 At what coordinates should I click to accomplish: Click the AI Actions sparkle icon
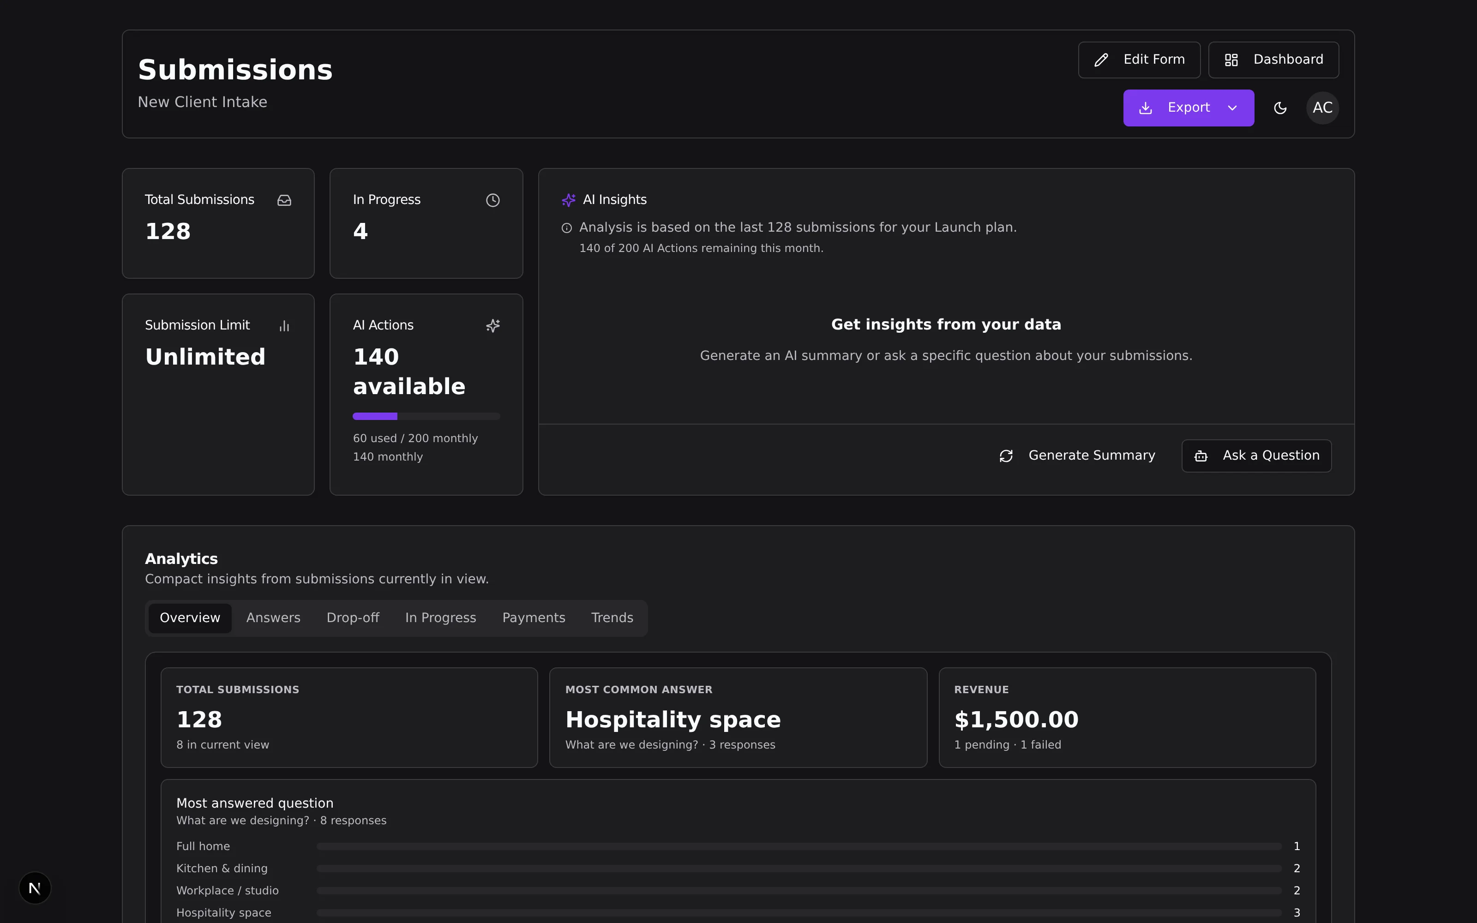pyautogui.click(x=492, y=326)
